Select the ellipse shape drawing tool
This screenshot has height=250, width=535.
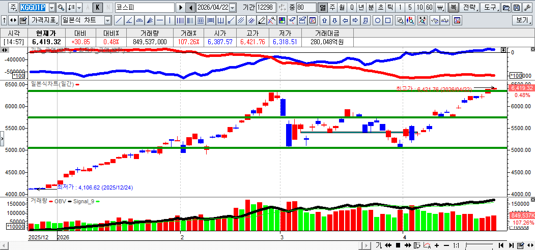click(378, 20)
